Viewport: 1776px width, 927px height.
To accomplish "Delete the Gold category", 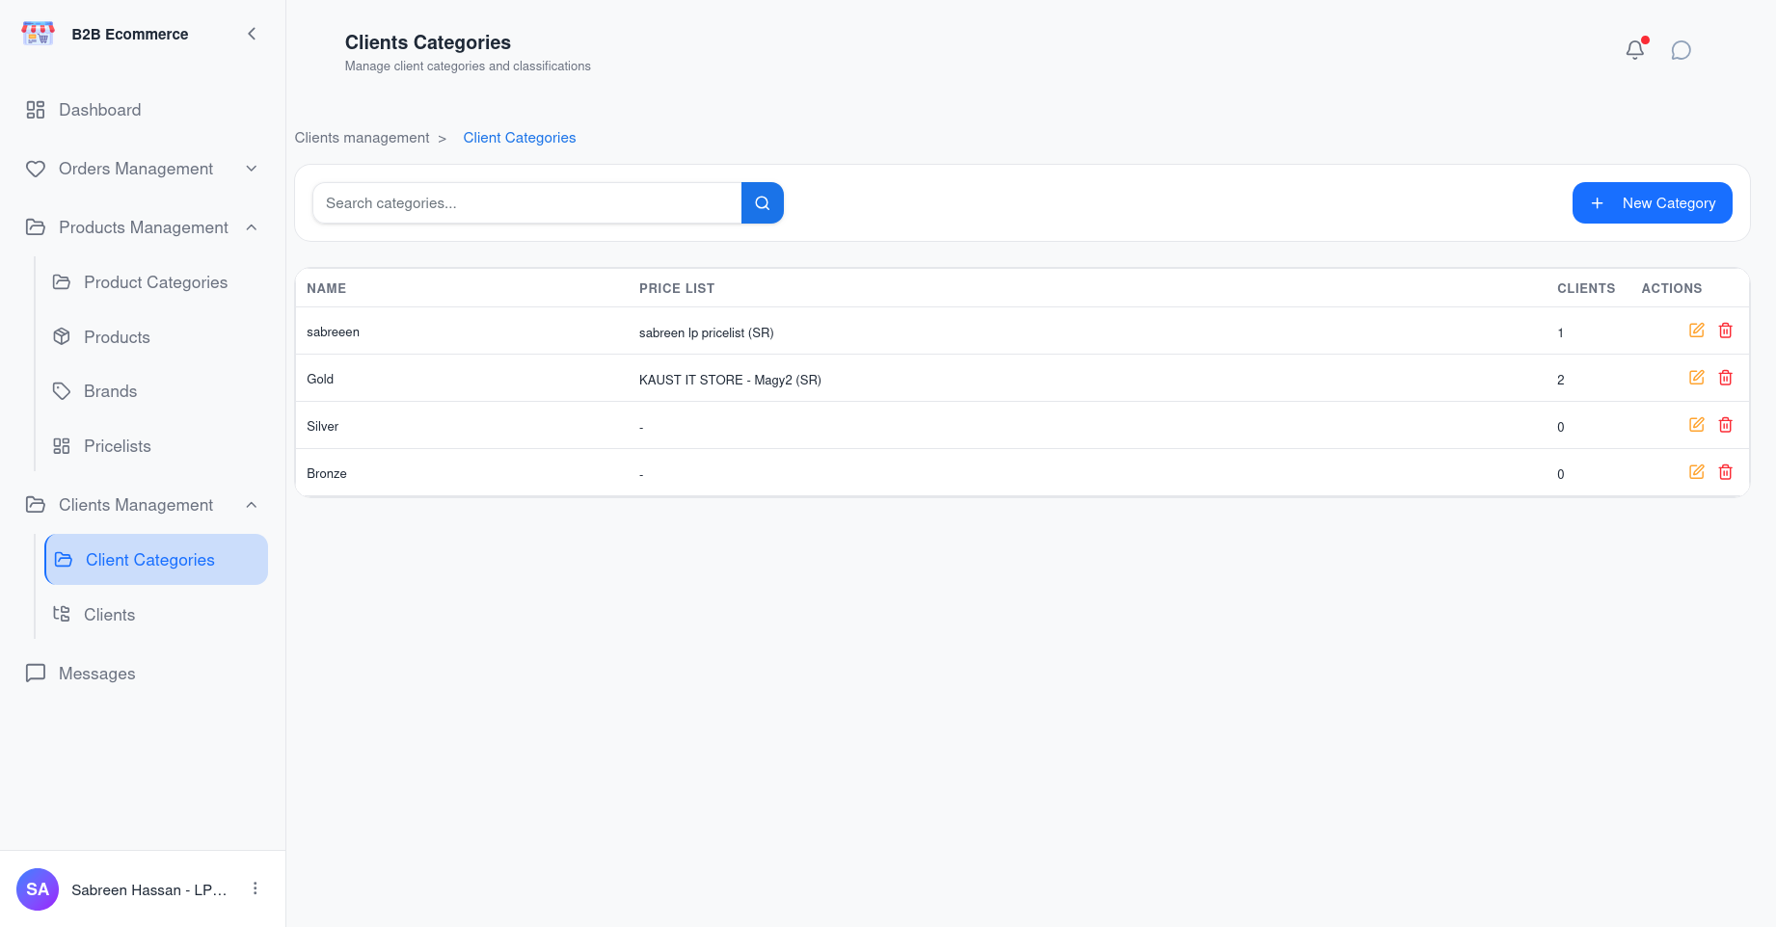I will [x=1726, y=378].
